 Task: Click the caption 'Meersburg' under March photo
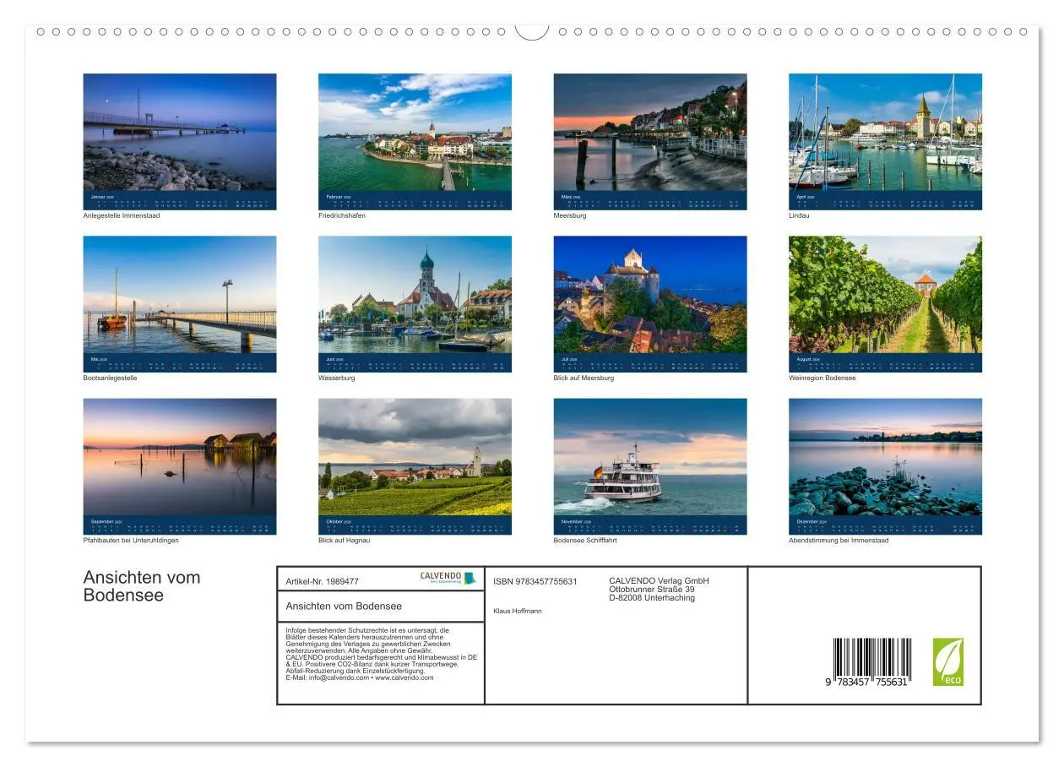[570, 215]
